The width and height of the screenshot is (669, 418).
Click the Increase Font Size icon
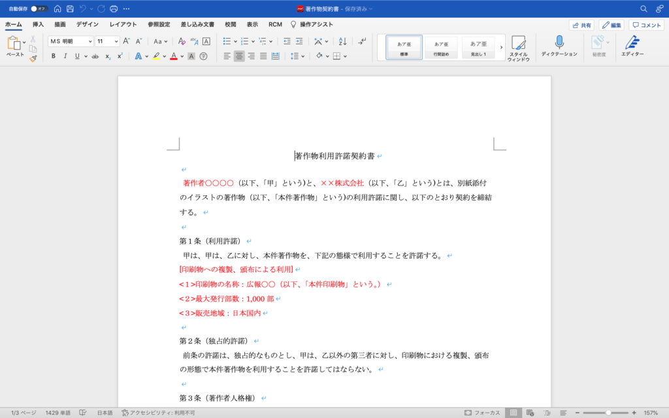(126, 41)
